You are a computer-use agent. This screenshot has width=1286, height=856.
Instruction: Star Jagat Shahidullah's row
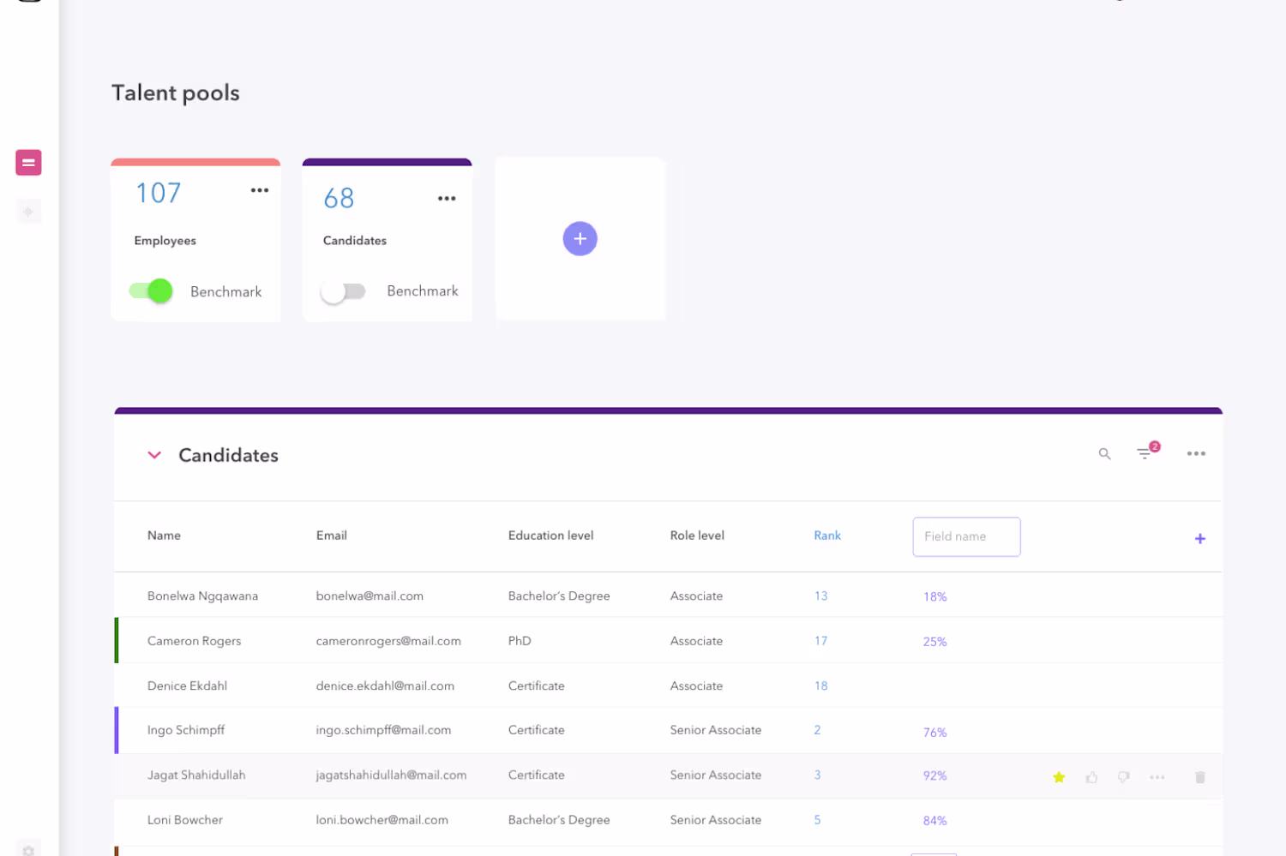1059,777
